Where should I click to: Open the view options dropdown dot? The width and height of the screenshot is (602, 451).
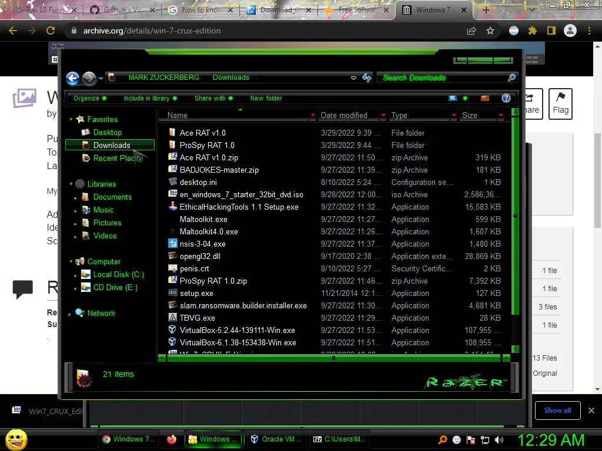point(466,98)
